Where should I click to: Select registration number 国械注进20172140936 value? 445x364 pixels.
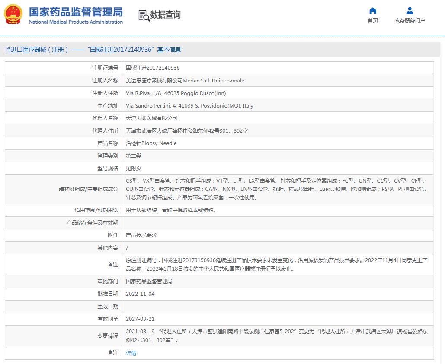pyautogui.click(x=153, y=68)
